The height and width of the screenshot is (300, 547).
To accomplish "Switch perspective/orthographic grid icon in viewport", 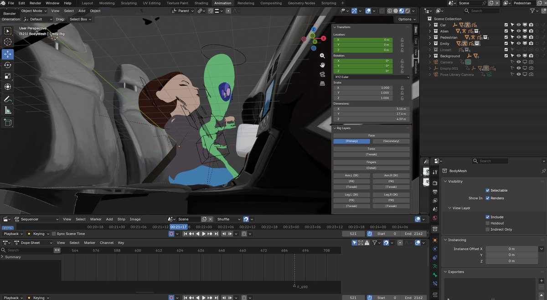I will [x=322, y=84].
